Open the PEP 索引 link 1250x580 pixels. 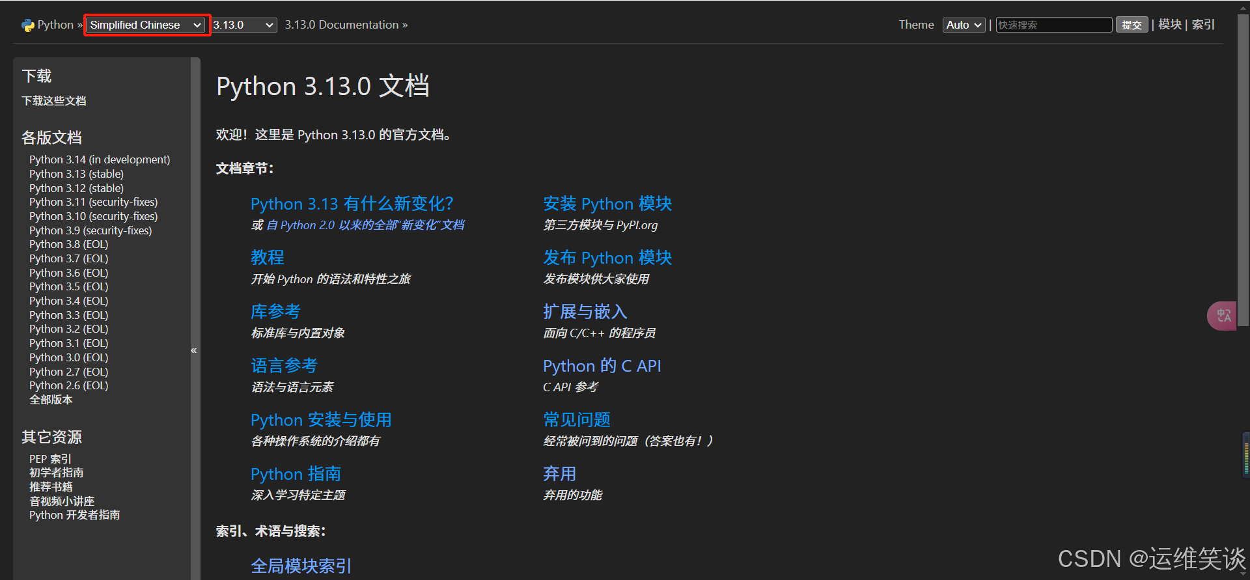coord(50,459)
